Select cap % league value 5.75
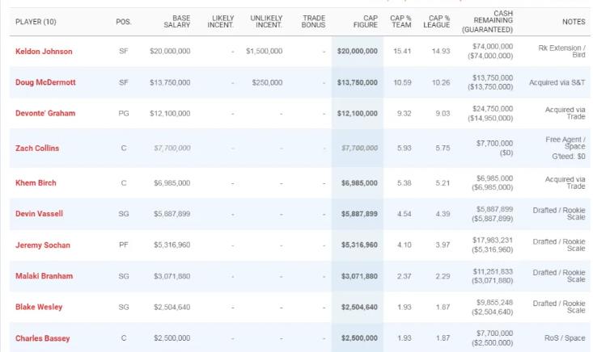The height and width of the screenshot is (352, 593). (443, 148)
